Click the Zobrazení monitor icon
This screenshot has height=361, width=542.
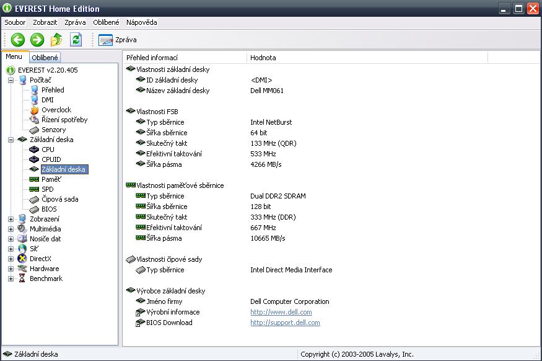[x=22, y=219]
